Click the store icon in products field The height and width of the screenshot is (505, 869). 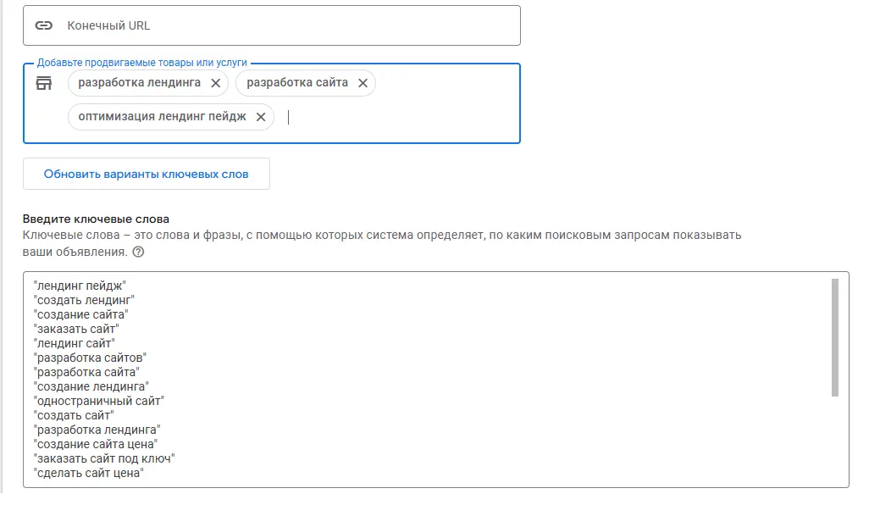(43, 83)
